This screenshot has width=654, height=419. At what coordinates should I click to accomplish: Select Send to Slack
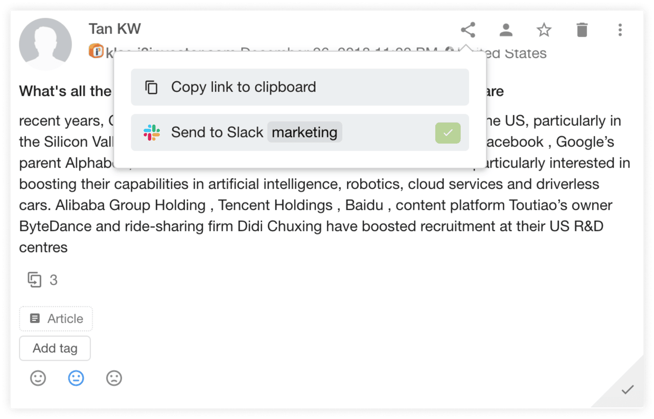tap(217, 132)
